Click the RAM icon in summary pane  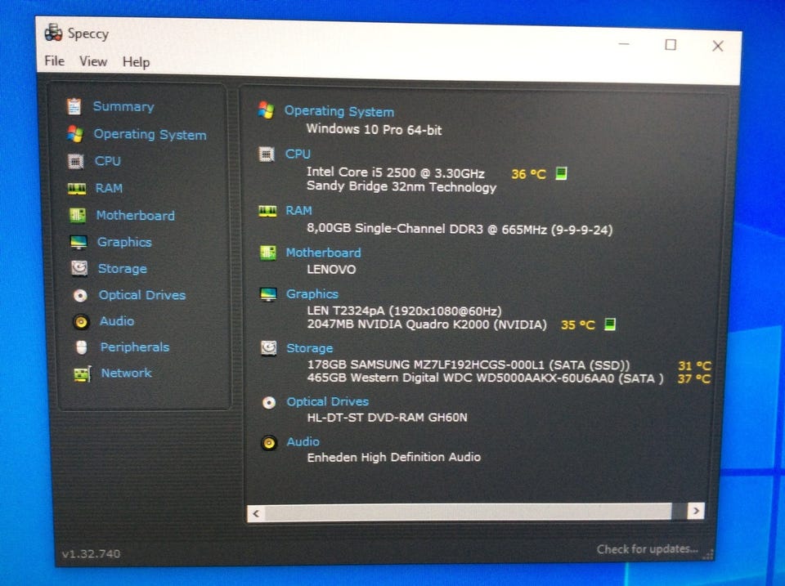[267, 211]
